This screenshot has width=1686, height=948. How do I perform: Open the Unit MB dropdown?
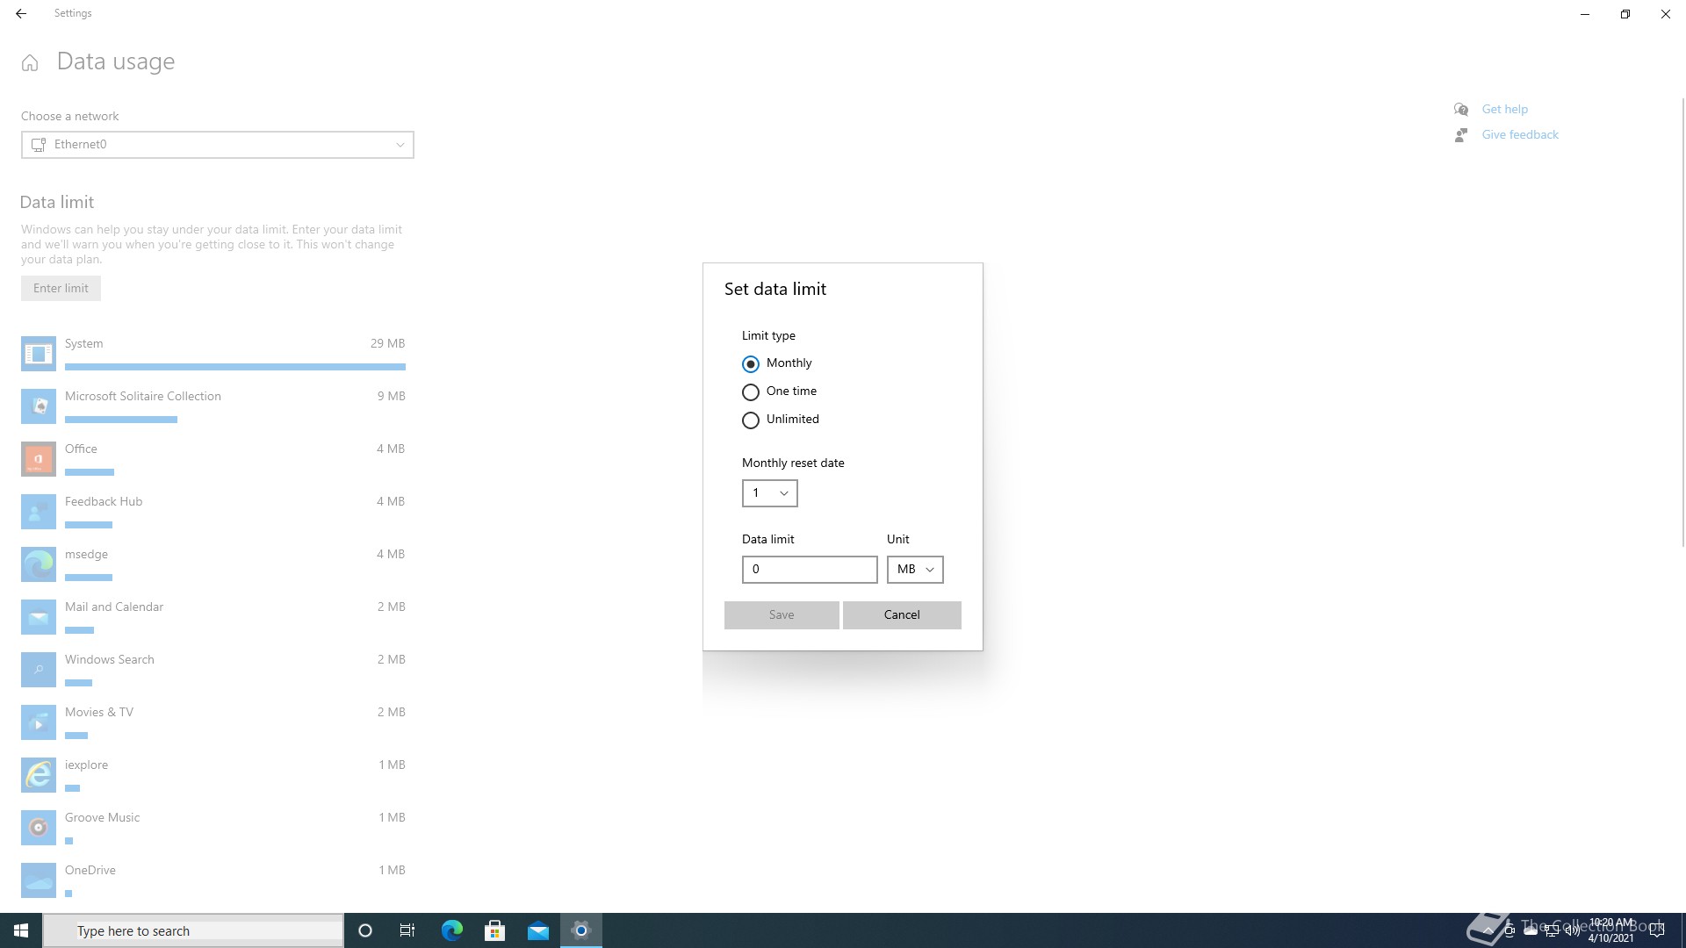(915, 570)
